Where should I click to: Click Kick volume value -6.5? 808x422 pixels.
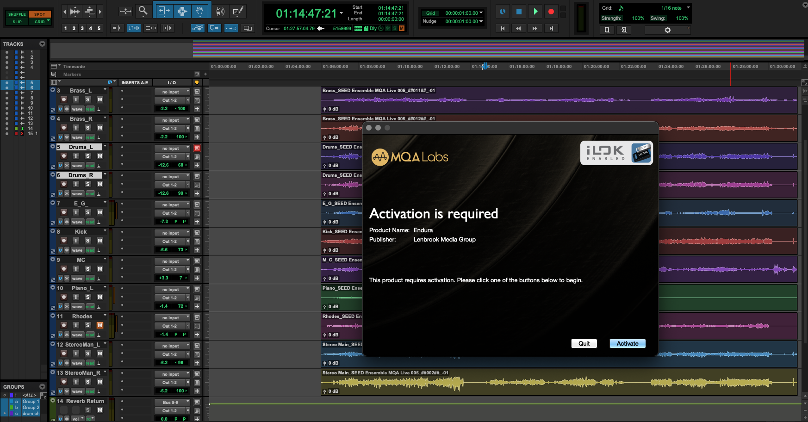point(164,250)
